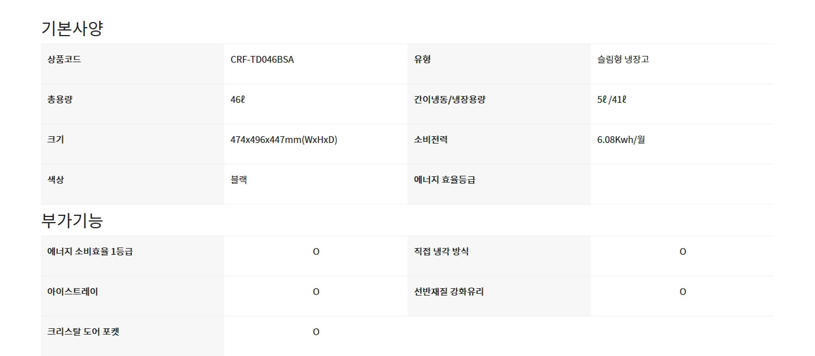Click the 총용량 label
This screenshot has width=815, height=356.
coord(60,99)
